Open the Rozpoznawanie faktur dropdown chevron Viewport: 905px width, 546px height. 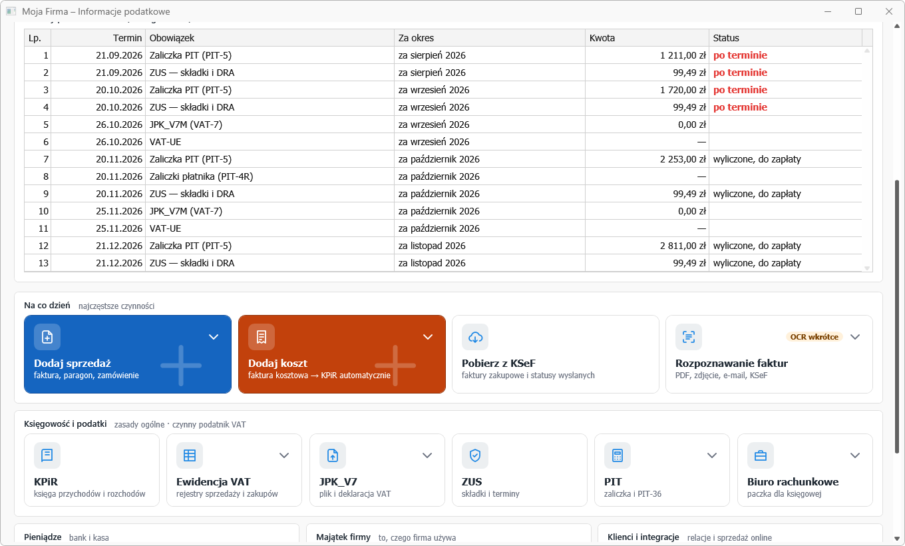point(856,337)
